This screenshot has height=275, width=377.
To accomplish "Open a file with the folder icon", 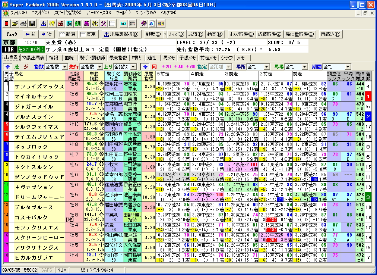I will tap(15, 24).
